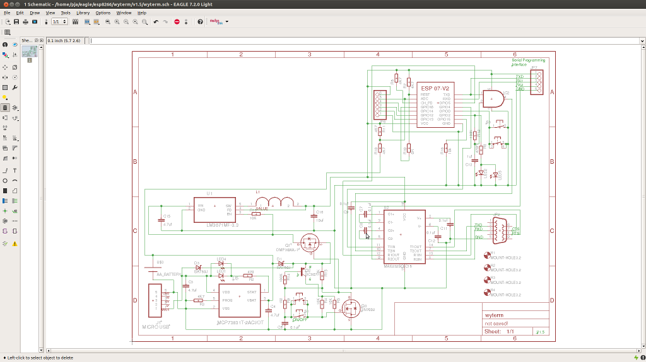Expand the Eagle link dropdown arrow

click(227, 21)
